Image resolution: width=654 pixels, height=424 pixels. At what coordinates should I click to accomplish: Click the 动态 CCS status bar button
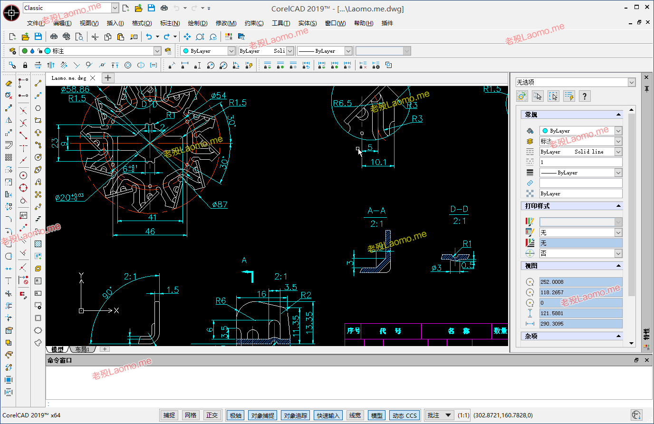(x=404, y=415)
